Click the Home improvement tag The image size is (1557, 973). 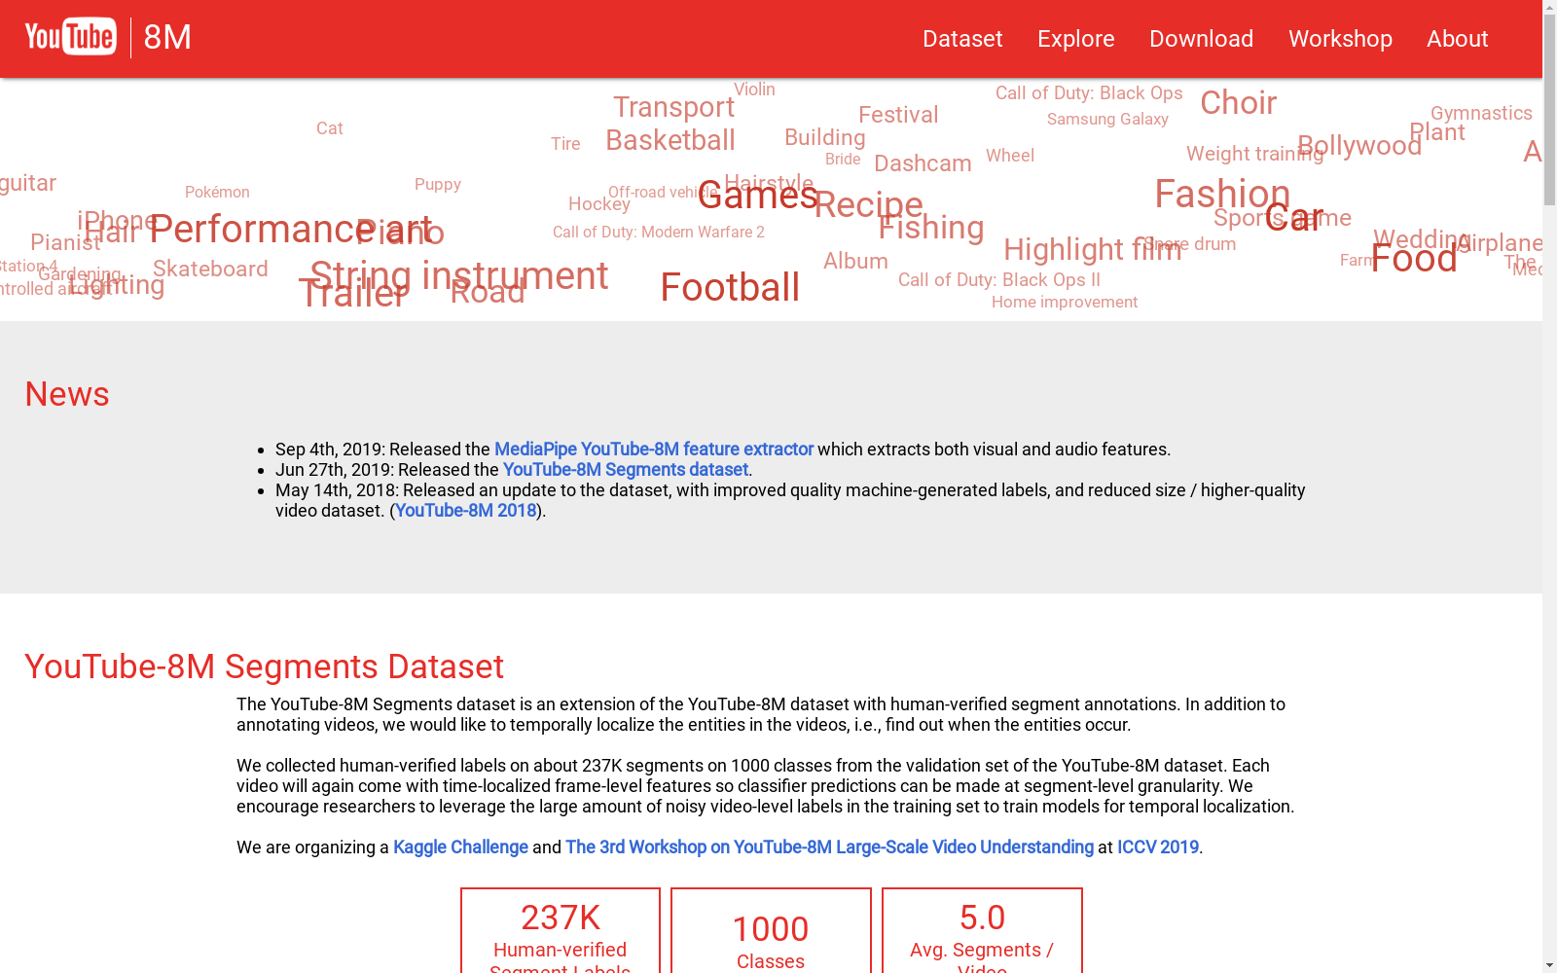[1065, 303]
